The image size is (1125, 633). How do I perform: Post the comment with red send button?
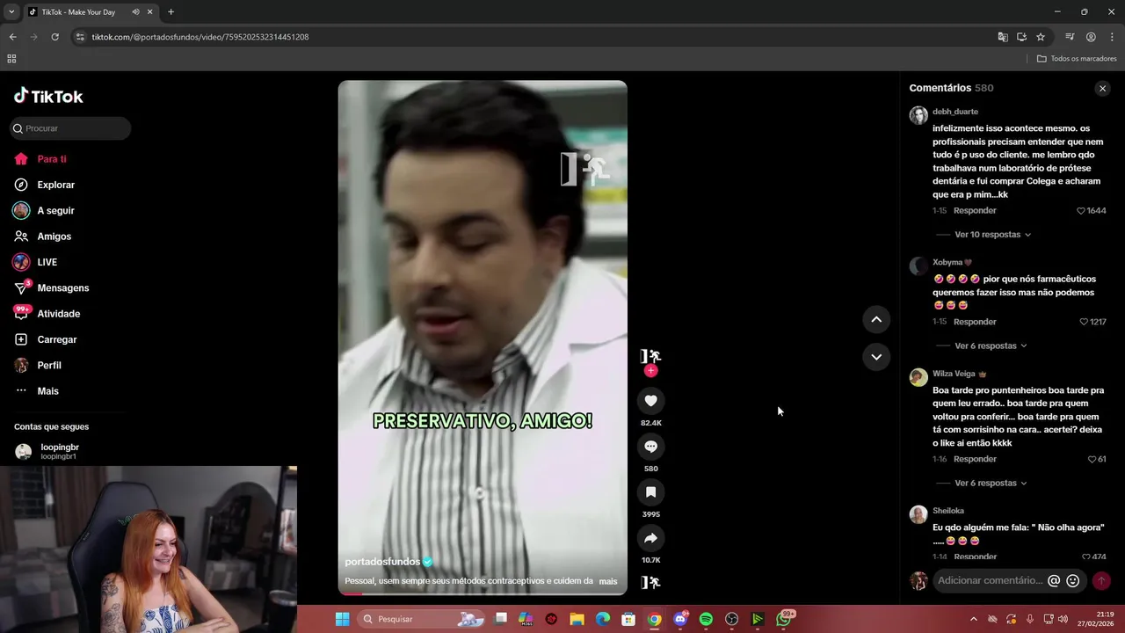tap(1101, 580)
